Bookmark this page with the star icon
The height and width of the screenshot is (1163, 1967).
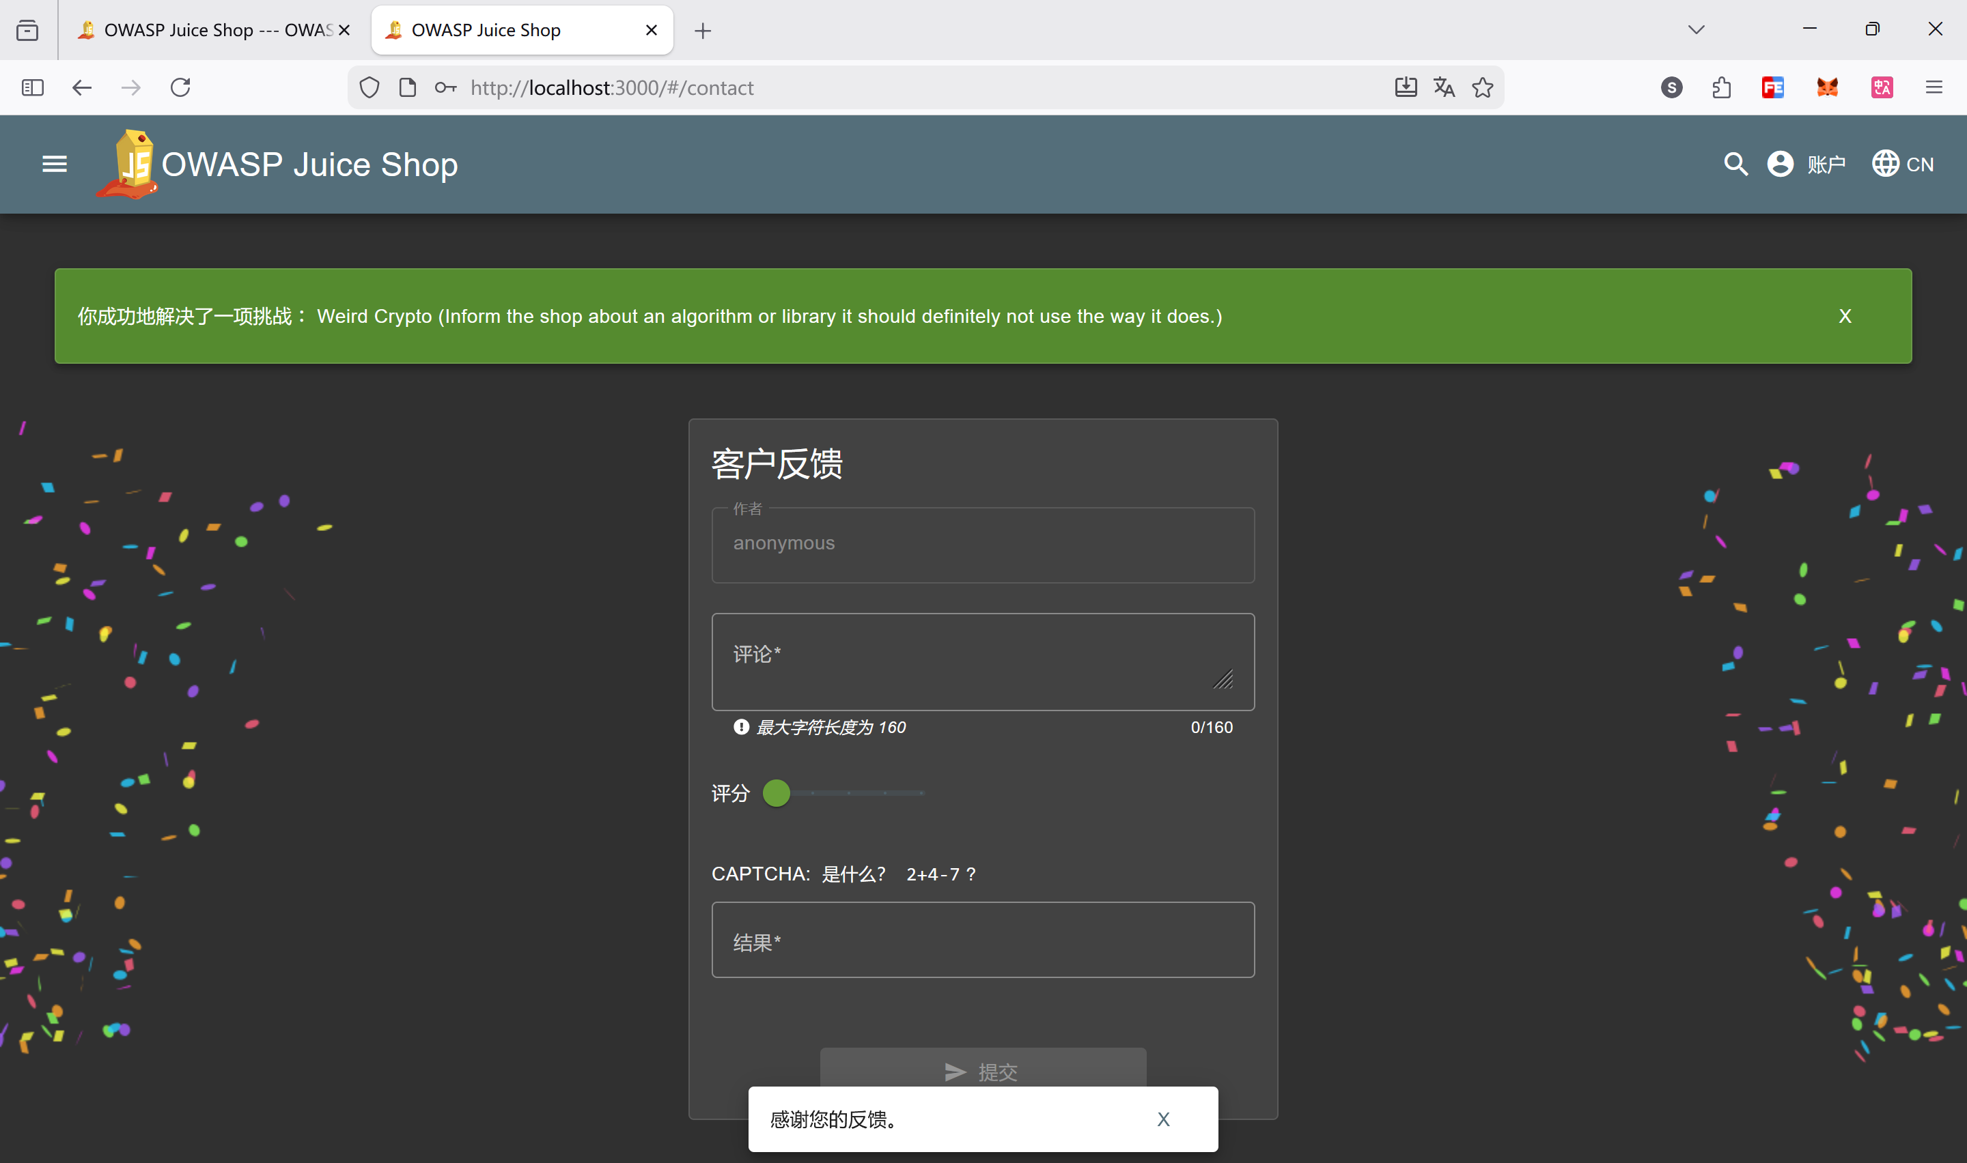coord(1481,87)
